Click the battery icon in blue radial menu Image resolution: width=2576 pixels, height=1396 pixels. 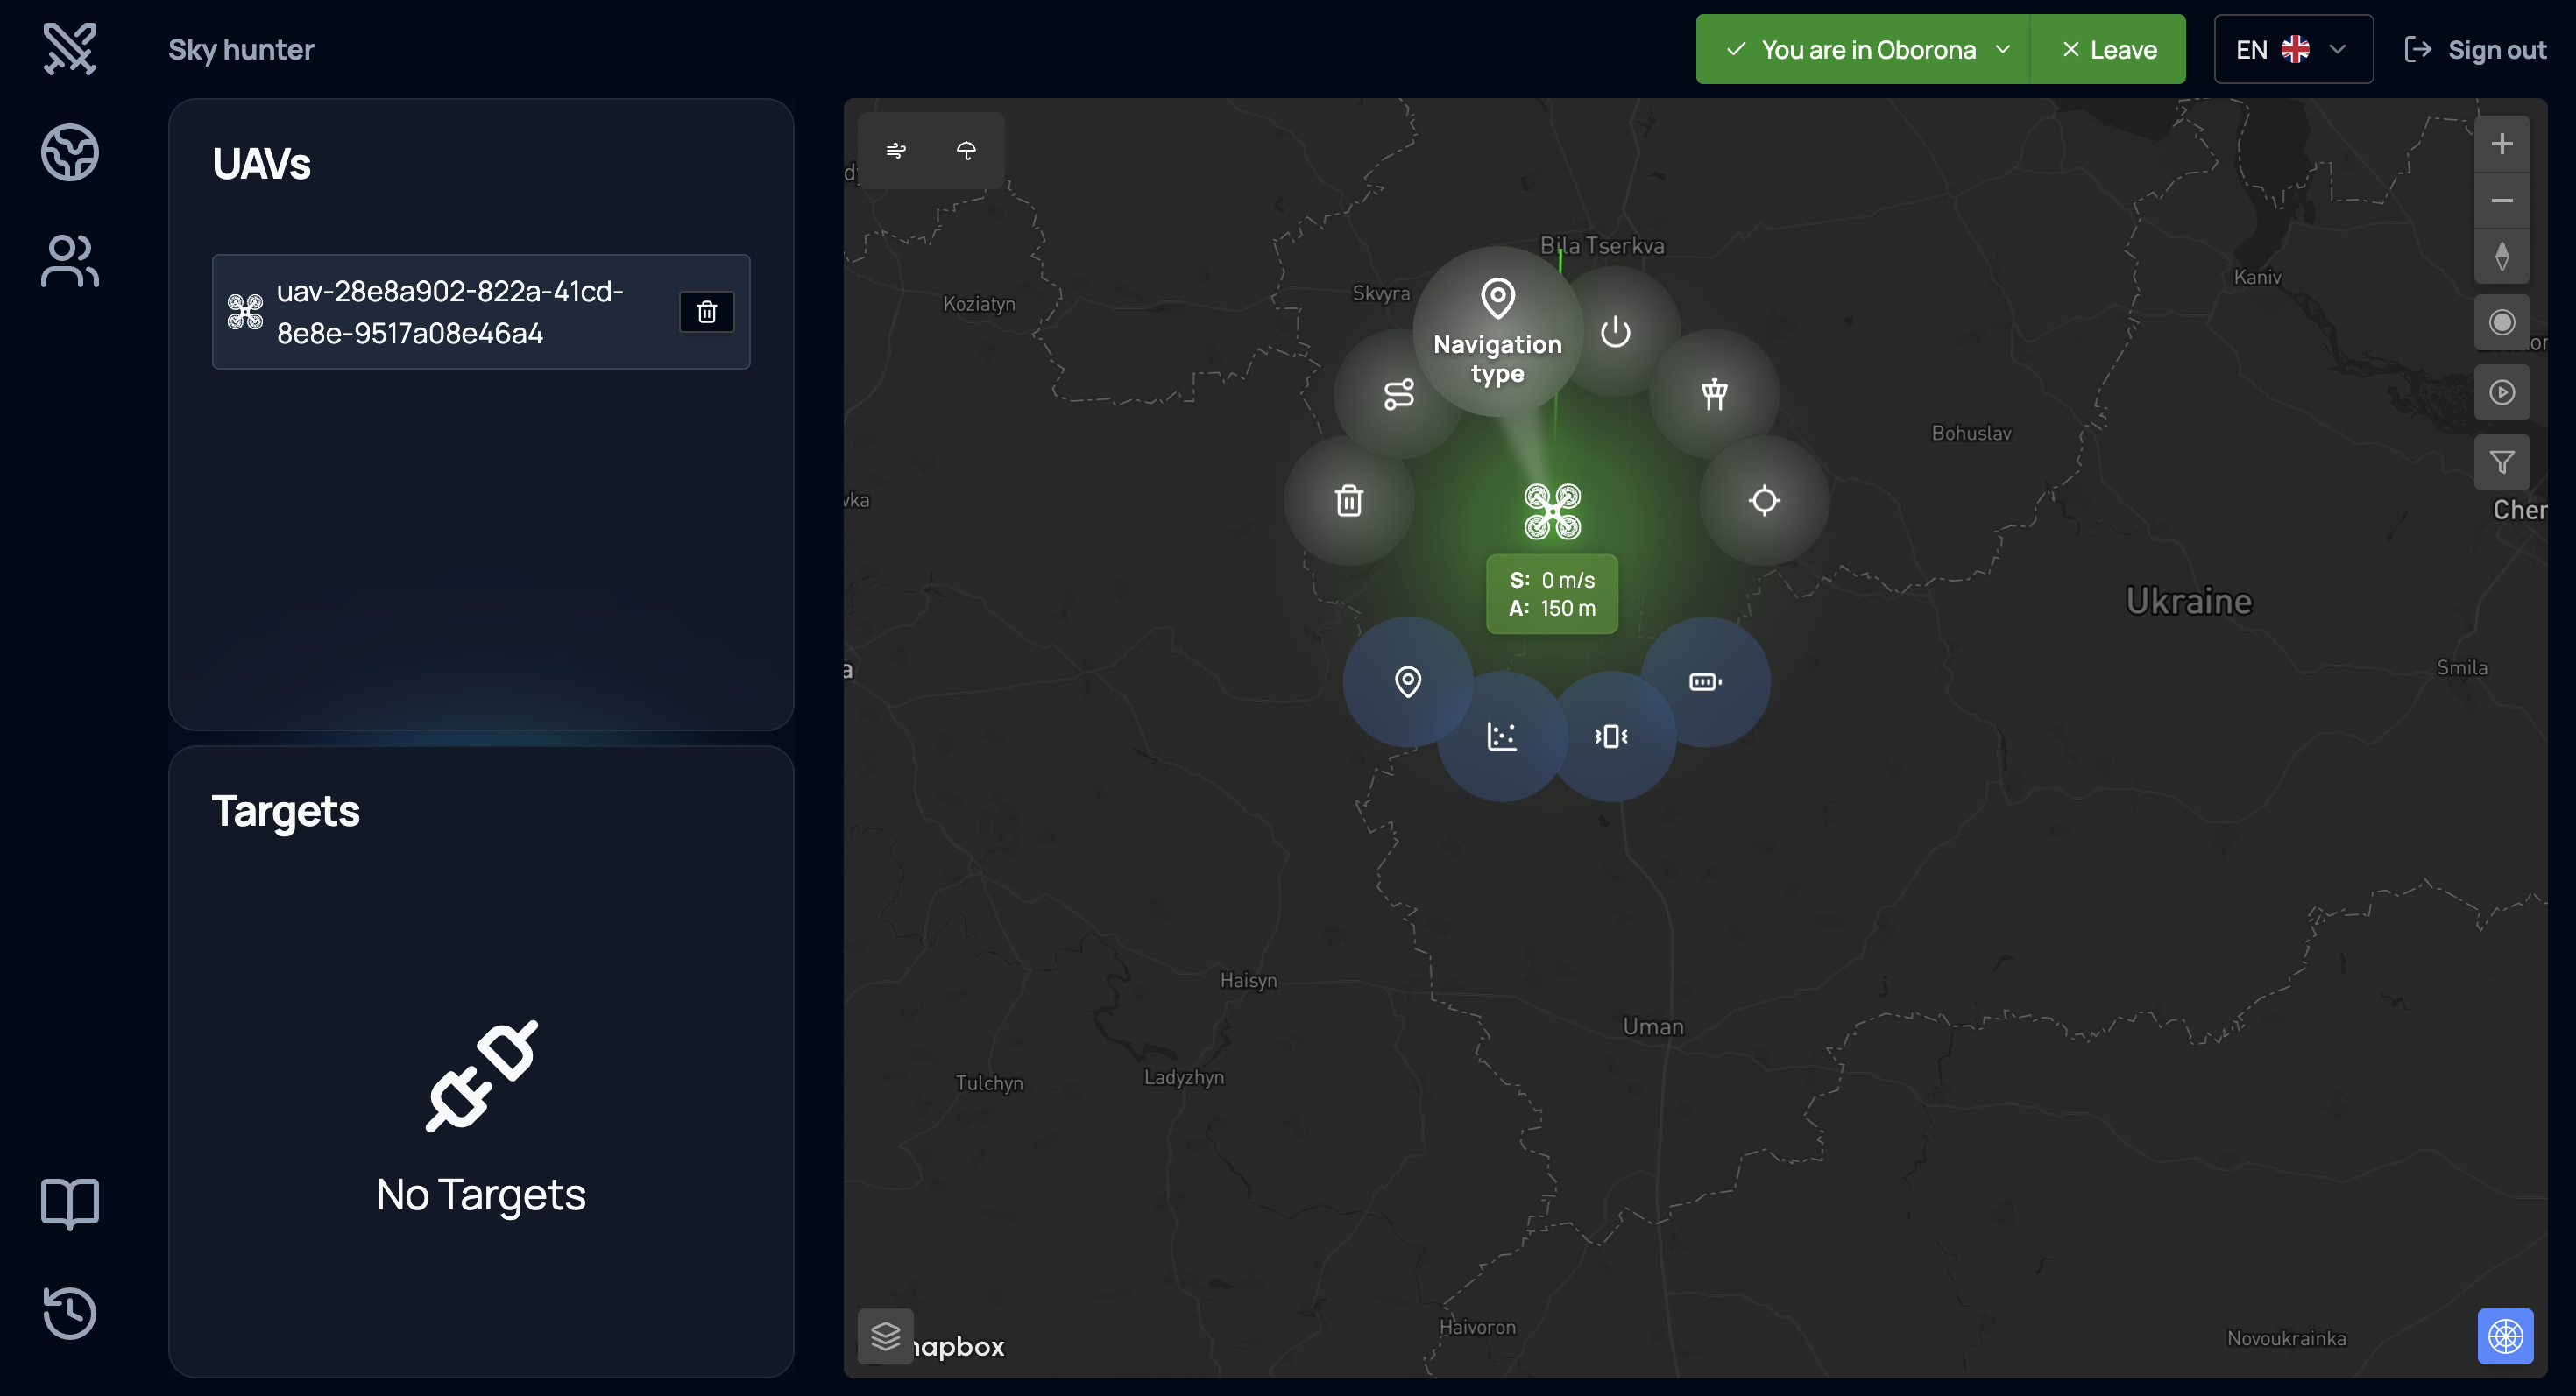click(1705, 681)
